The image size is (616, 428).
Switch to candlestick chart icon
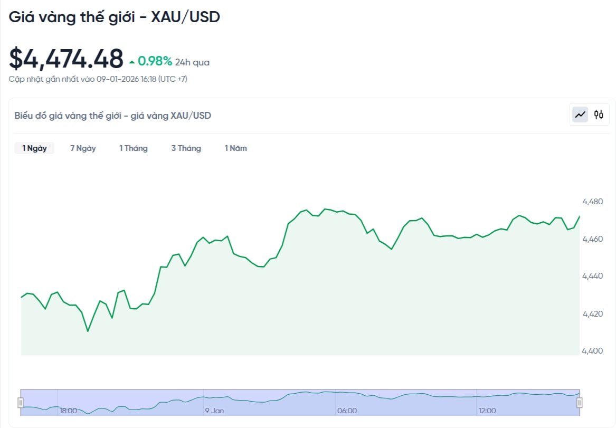point(599,115)
